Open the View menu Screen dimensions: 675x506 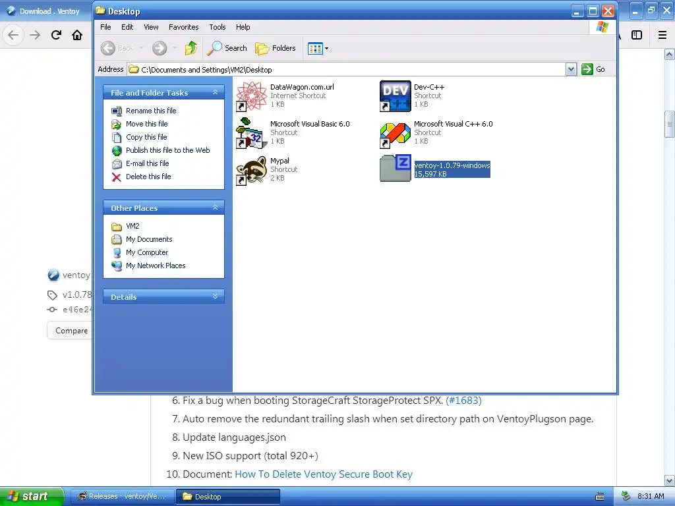point(151,27)
